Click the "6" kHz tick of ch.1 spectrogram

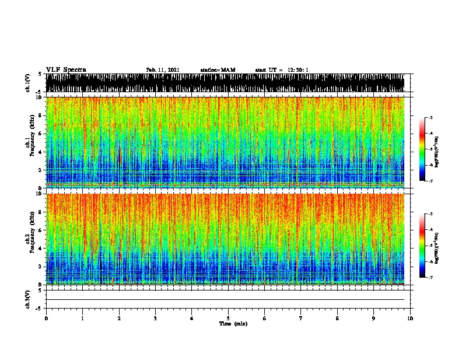[x=41, y=134]
